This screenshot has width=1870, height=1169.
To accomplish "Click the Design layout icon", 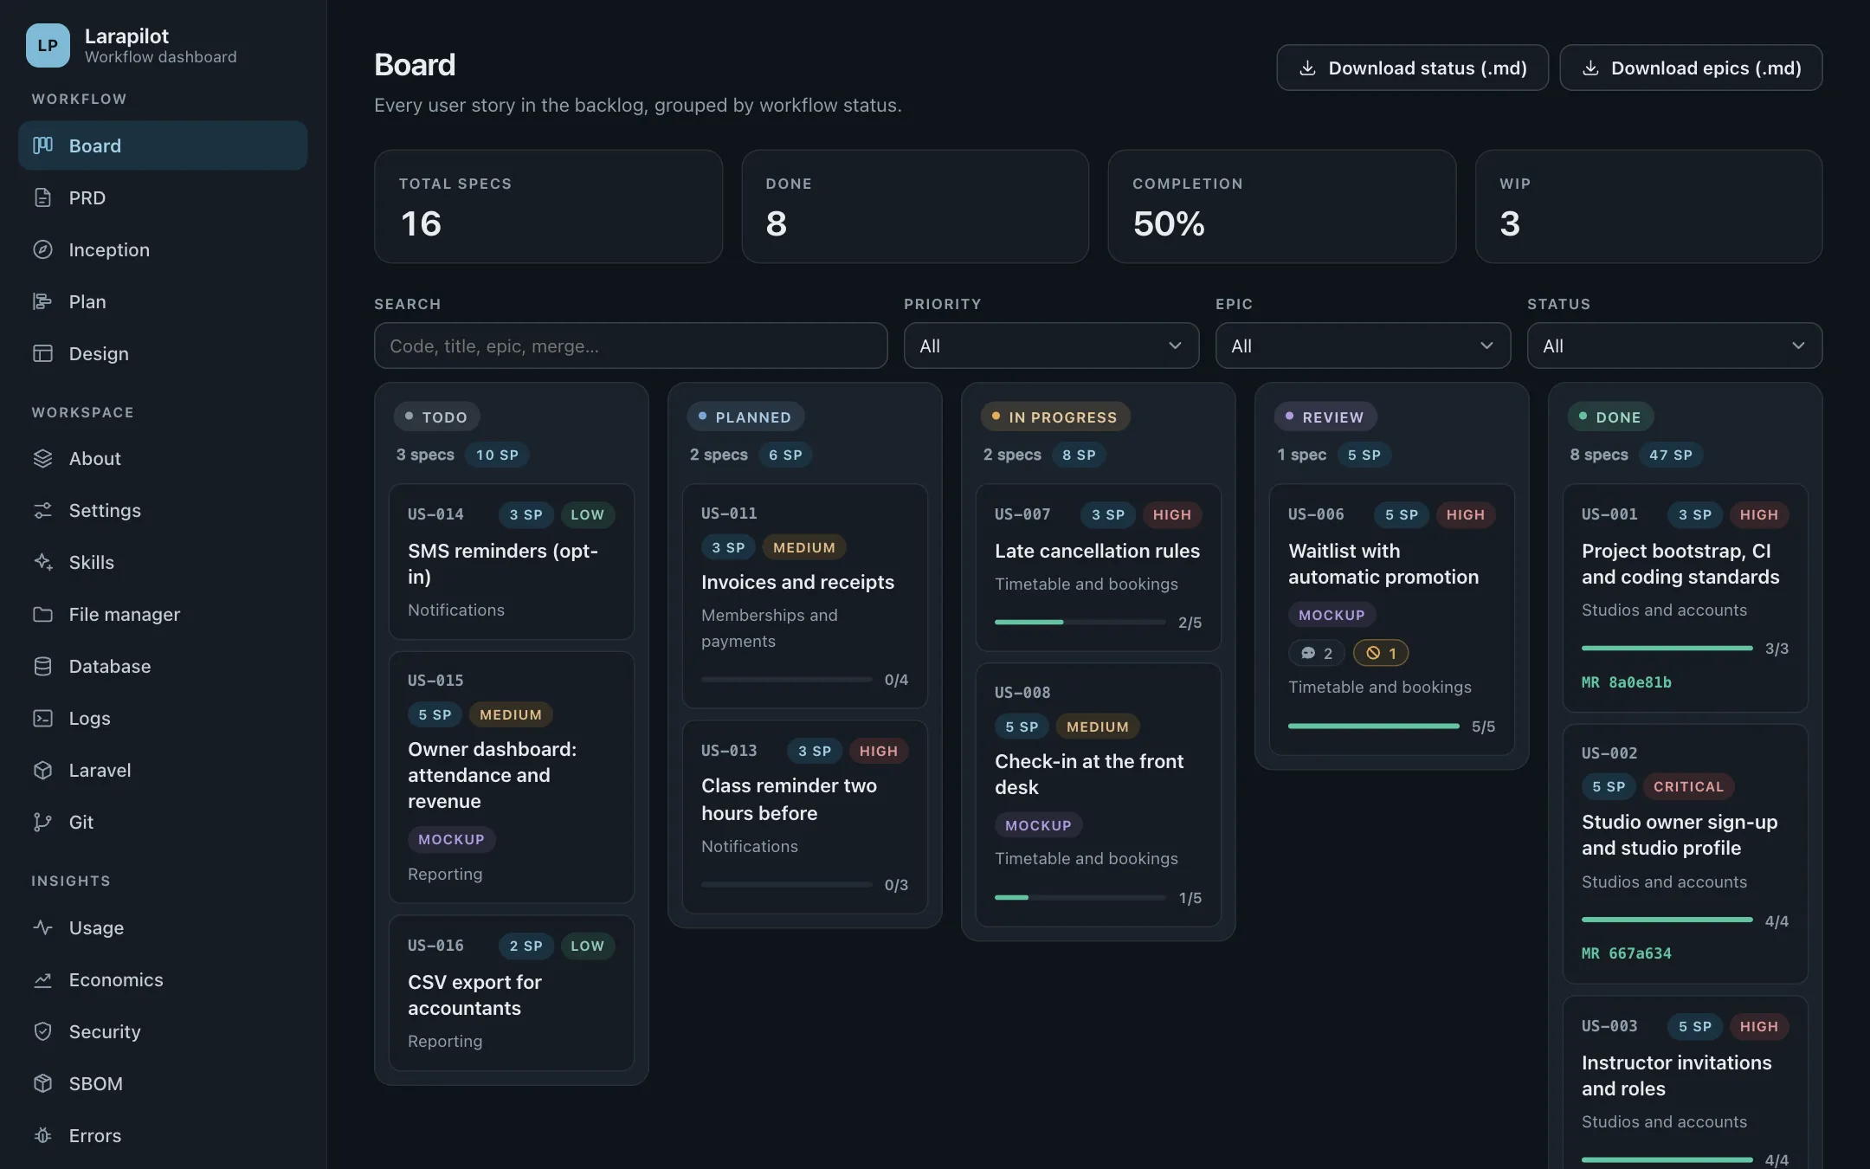I will tap(42, 353).
